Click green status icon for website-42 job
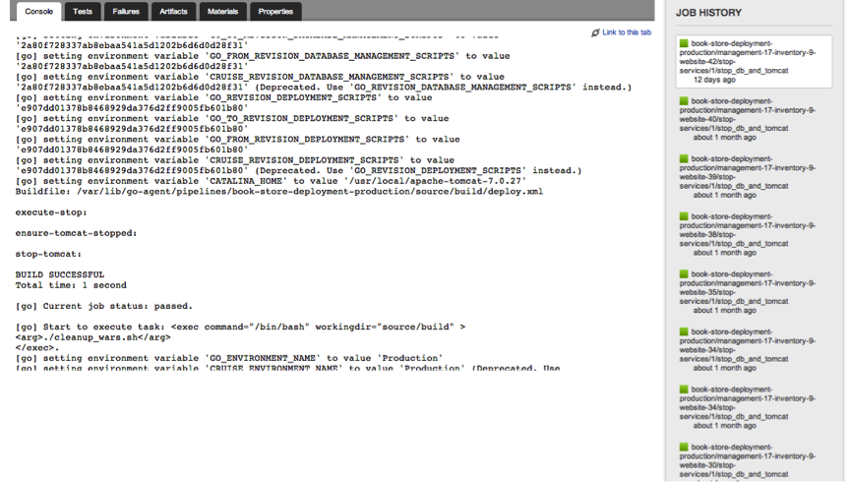Screen dimensions: 851x482 click(x=683, y=43)
